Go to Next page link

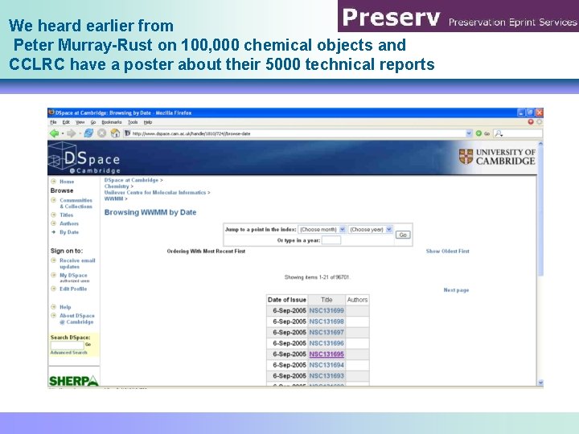click(x=456, y=290)
